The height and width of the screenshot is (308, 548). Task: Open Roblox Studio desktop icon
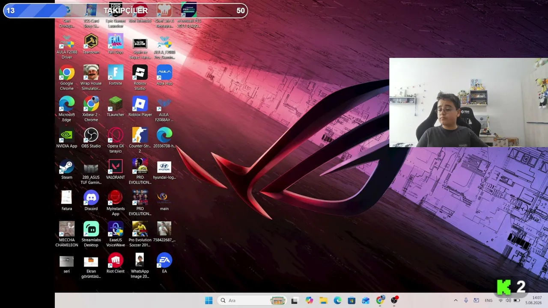140,78
